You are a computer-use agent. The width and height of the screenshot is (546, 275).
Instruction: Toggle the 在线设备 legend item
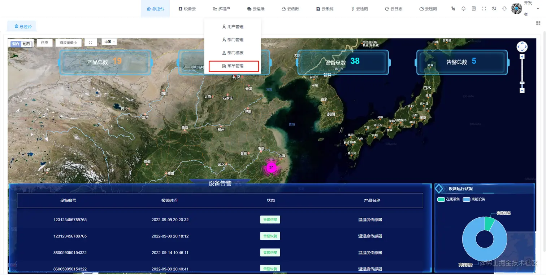(x=449, y=199)
